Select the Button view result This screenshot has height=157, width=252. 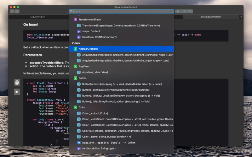(83, 78)
